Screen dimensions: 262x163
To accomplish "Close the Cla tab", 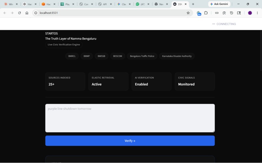I will pyautogui.click(x=130, y=4).
